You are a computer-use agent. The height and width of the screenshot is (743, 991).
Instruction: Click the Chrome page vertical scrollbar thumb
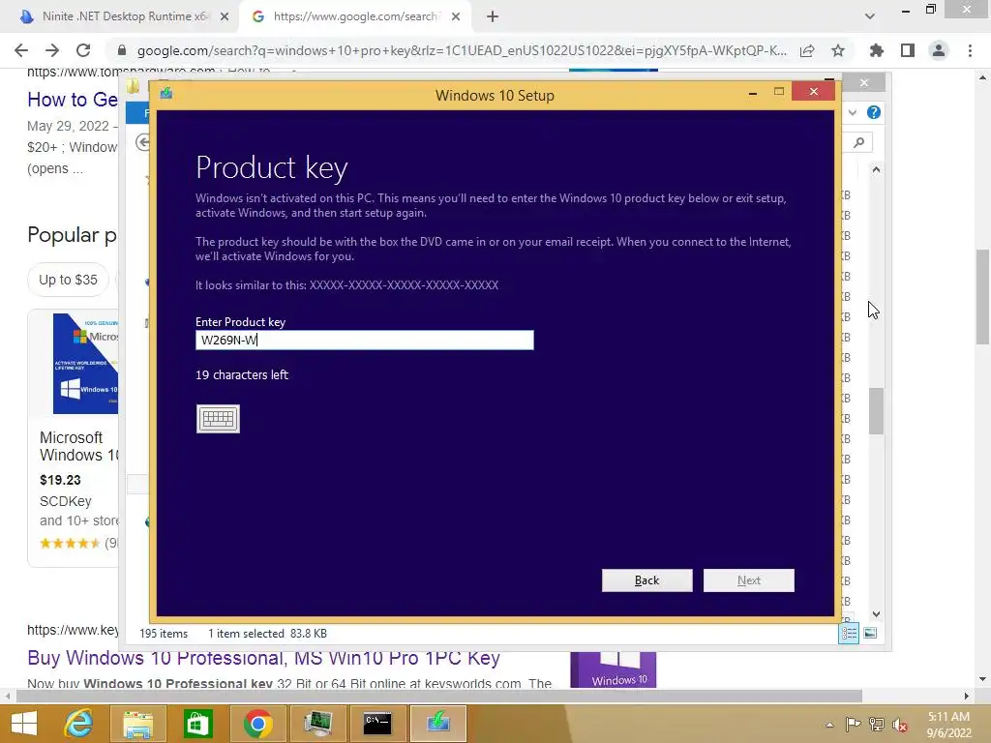click(982, 297)
